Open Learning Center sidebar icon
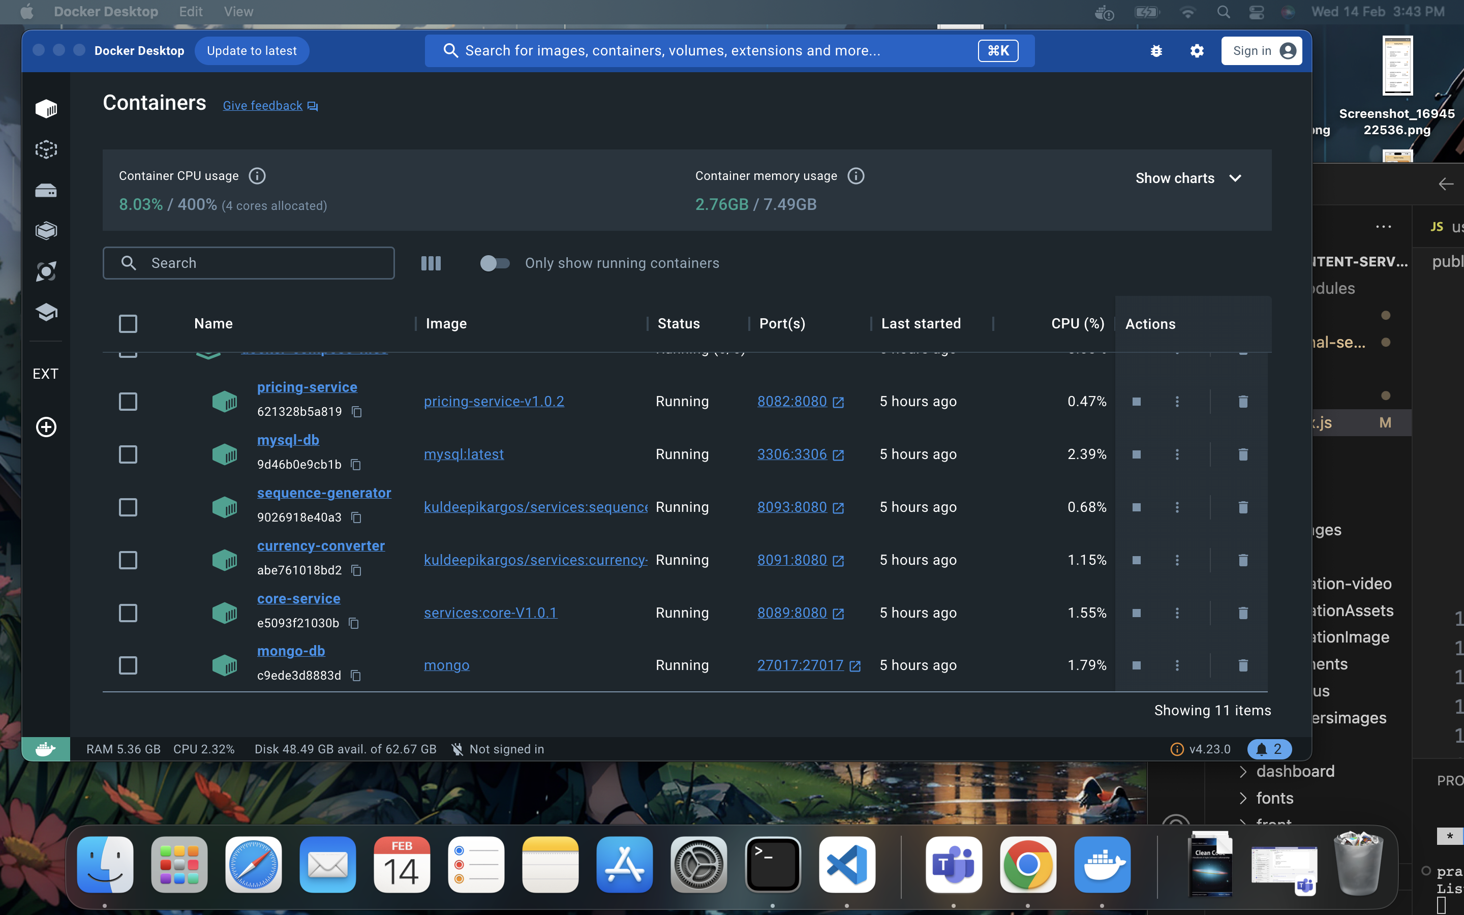The width and height of the screenshot is (1464, 915). [46, 312]
